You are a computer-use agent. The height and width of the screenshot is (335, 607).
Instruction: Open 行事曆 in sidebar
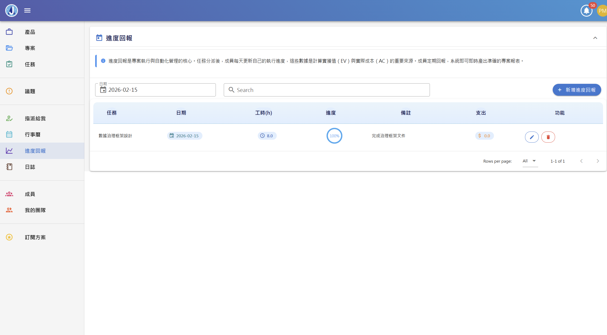pos(33,134)
